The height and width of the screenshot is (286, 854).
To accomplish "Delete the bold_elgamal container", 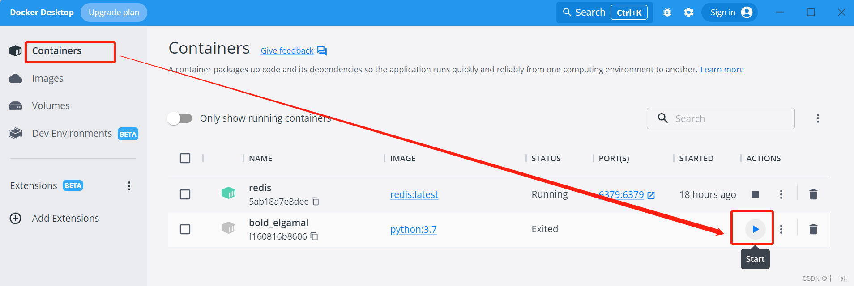I will 813,229.
